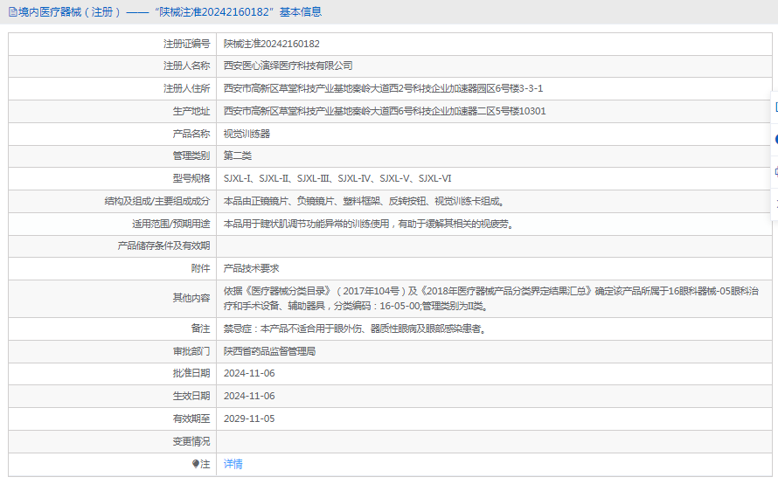The height and width of the screenshot is (484, 778).
Task: Click registration number value 陕械注准20242160182
Action: (271, 44)
